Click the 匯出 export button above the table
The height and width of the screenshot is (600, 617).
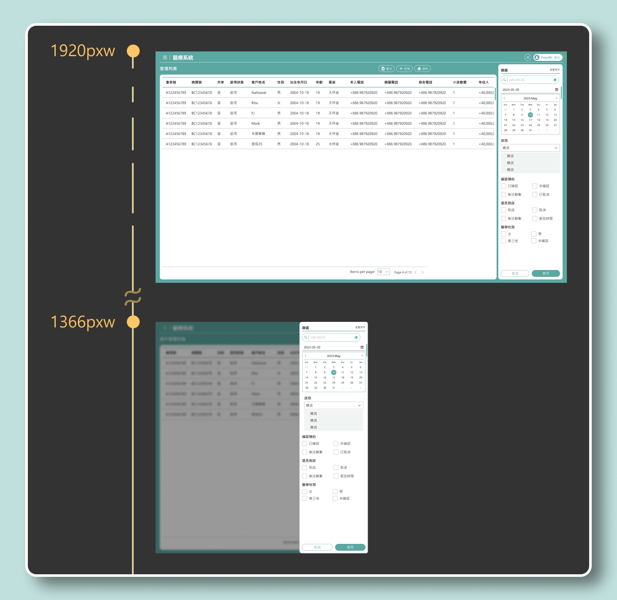[386, 69]
